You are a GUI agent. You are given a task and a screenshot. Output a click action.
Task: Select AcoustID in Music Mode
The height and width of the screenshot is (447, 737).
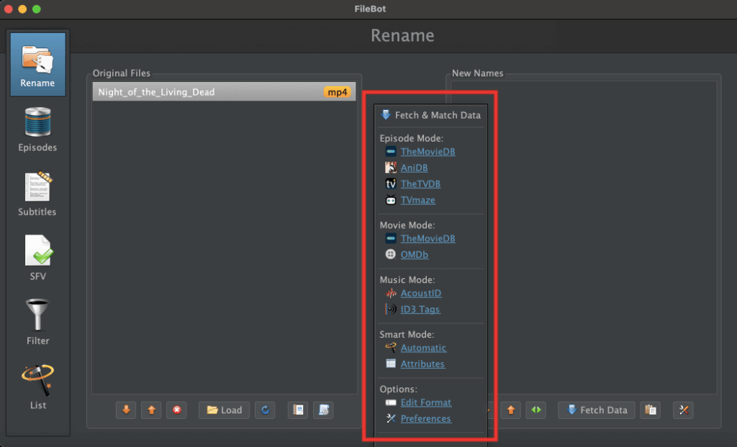tap(421, 293)
